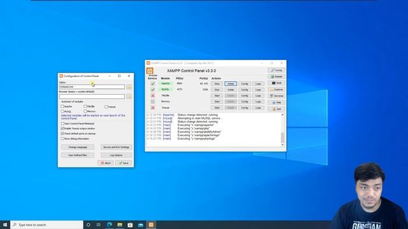Image resolution: width=408 pixels, height=229 pixels.
Task: Click the green Apache module label
Action: tap(166, 83)
